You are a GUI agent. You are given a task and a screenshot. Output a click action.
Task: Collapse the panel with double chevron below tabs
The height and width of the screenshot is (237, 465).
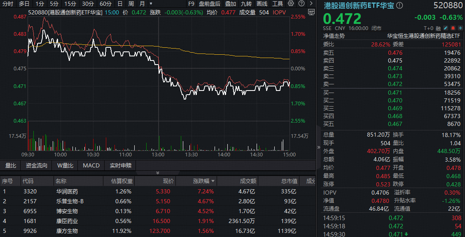tap(157, 173)
